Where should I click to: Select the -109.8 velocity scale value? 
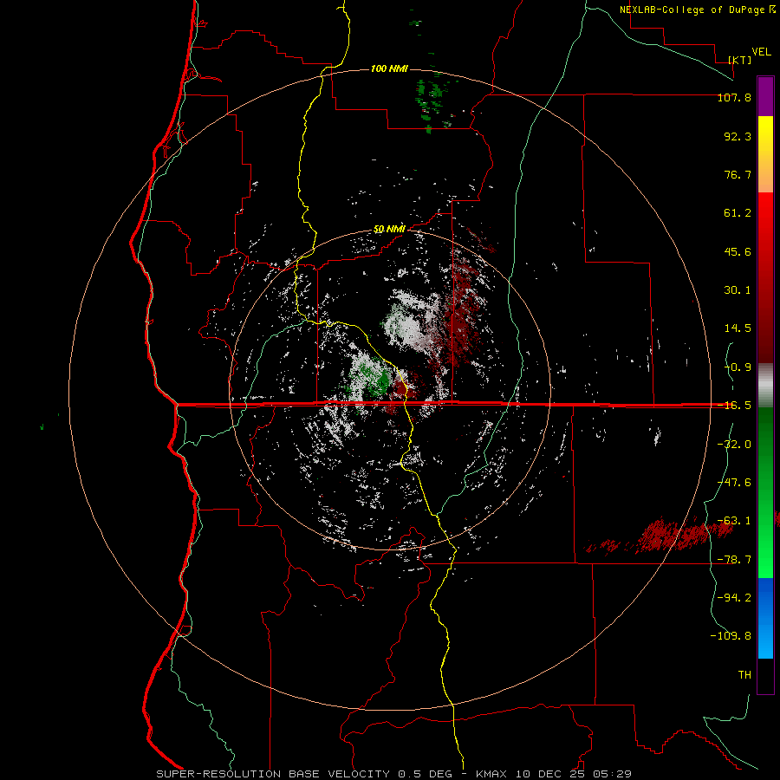point(731,636)
